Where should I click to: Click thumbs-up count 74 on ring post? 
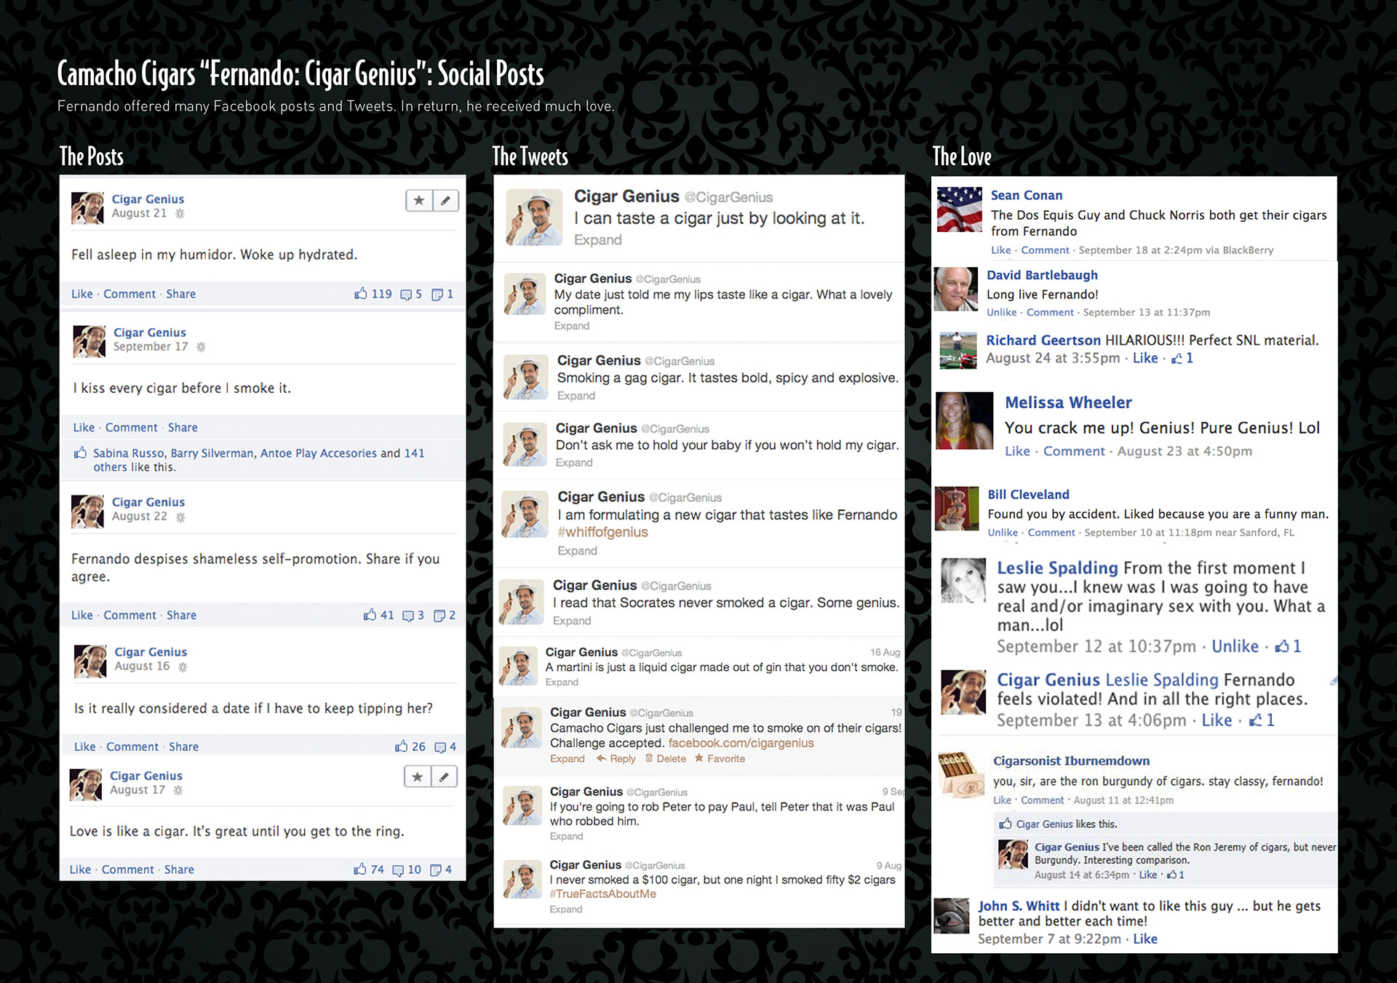(x=369, y=869)
